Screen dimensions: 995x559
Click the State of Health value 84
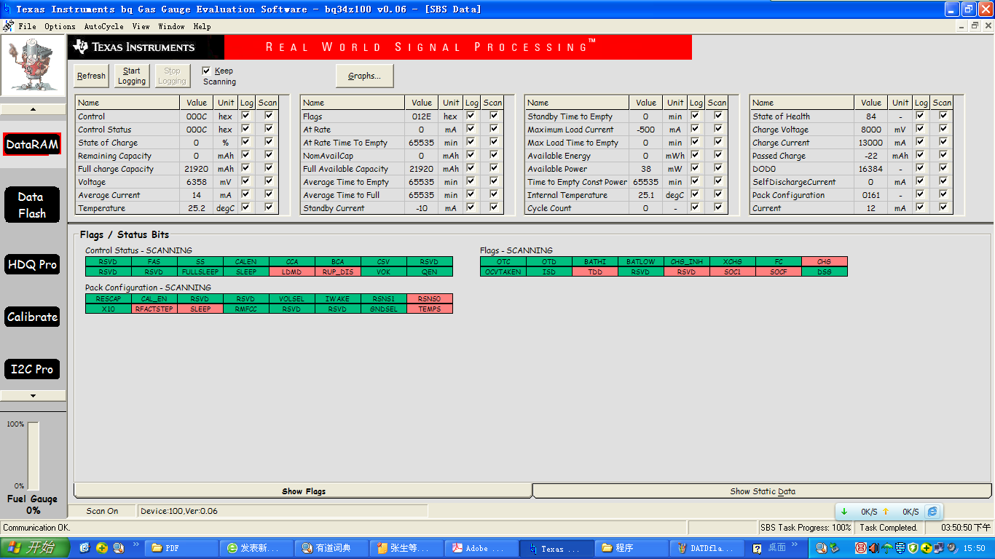(871, 116)
